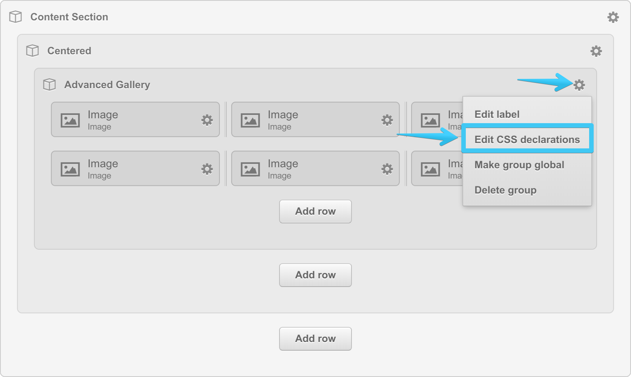Click the Advanced Gallery cube icon
Viewport: 631px width, 377px height.
[x=49, y=85]
